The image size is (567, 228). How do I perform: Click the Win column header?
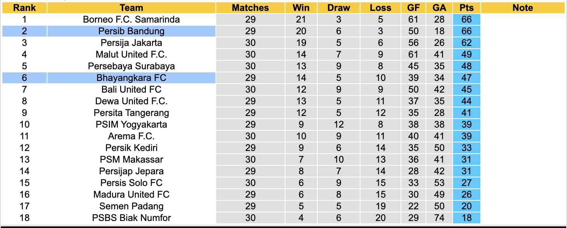tap(301, 8)
